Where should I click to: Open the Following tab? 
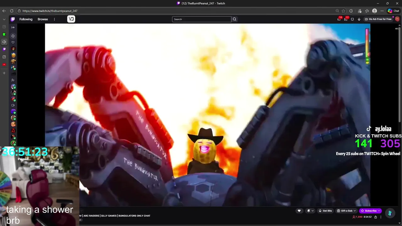click(26, 19)
